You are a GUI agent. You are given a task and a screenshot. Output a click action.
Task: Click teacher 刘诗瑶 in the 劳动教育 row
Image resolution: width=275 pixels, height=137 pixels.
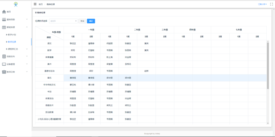click(91, 112)
